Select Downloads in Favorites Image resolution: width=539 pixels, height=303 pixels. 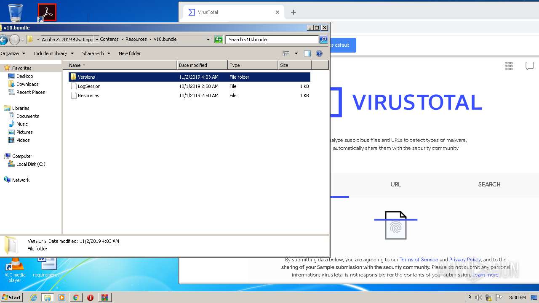pos(27,84)
